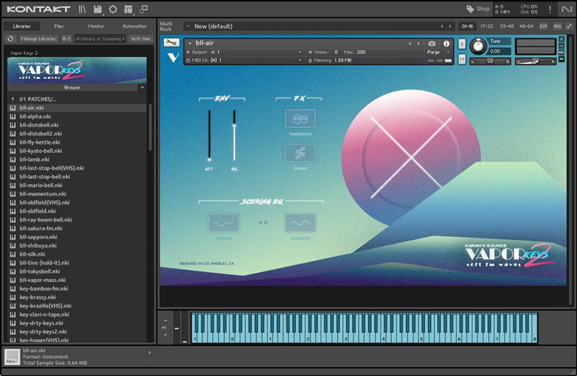Click the Phase FX icon
Screen dimensions: 577x376
pos(300,153)
